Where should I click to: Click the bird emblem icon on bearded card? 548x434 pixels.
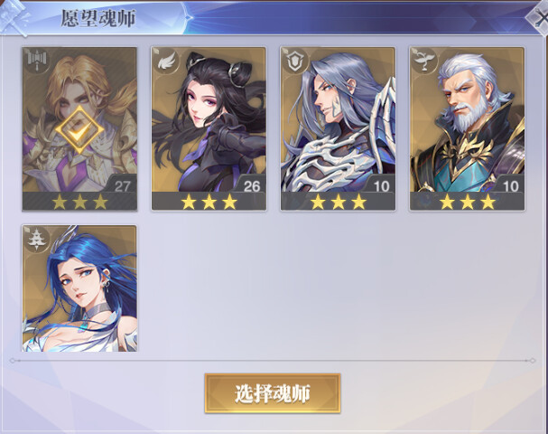[425, 62]
